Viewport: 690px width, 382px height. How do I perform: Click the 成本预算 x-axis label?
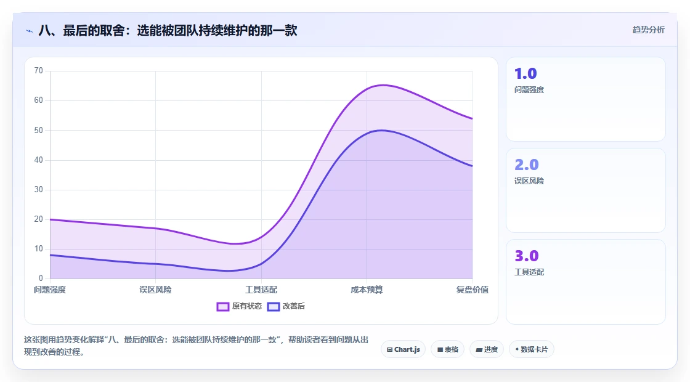tap(367, 290)
